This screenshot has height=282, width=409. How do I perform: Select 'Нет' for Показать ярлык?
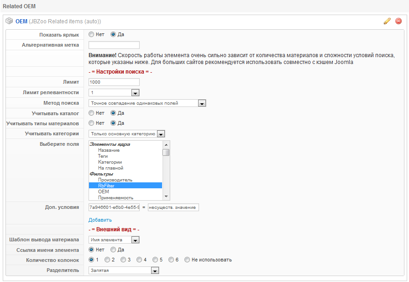91,34
